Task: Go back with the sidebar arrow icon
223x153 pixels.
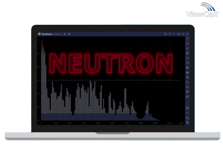Action: [187, 113]
